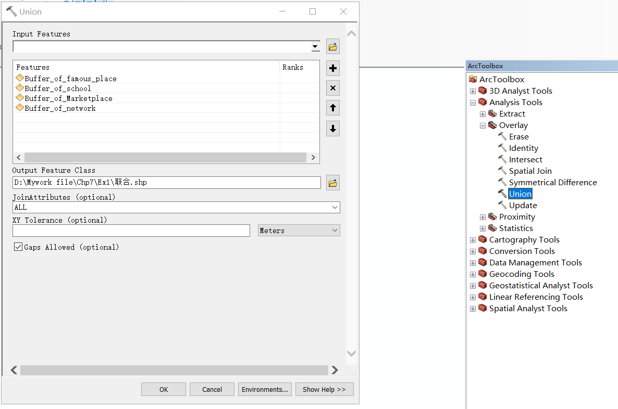The height and width of the screenshot is (409, 618).
Task: Open the Input Features dropdown arrow
Action: pos(315,47)
